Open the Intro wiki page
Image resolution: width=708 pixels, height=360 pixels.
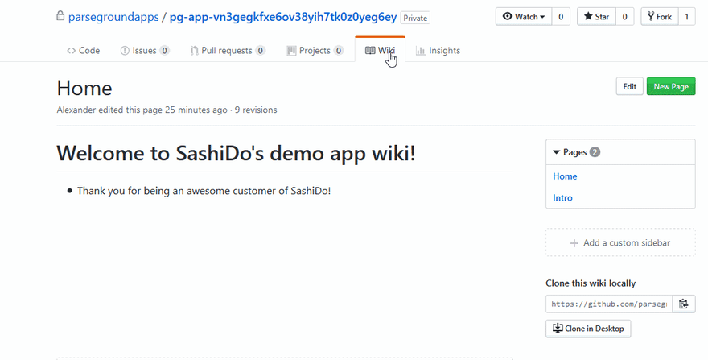562,197
